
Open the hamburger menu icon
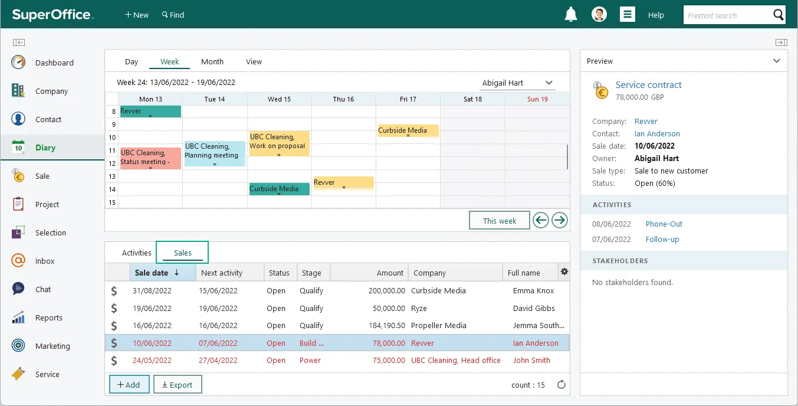point(628,15)
